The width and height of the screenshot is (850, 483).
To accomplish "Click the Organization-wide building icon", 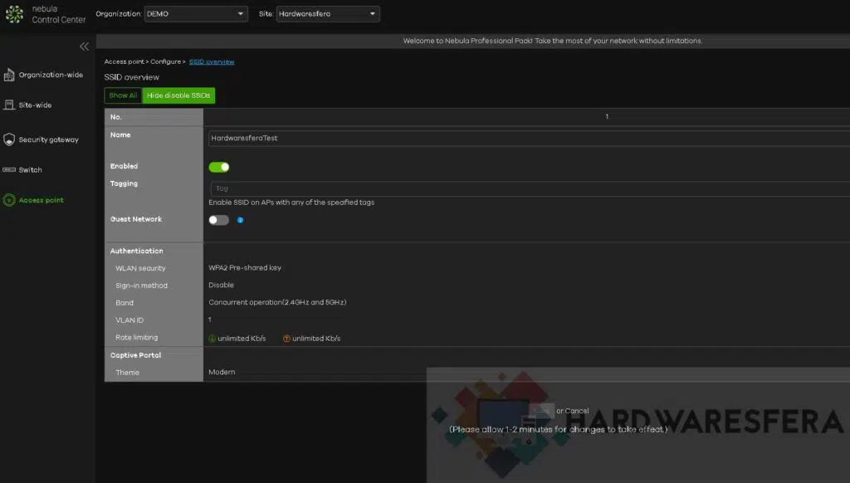I will [x=9, y=75].
